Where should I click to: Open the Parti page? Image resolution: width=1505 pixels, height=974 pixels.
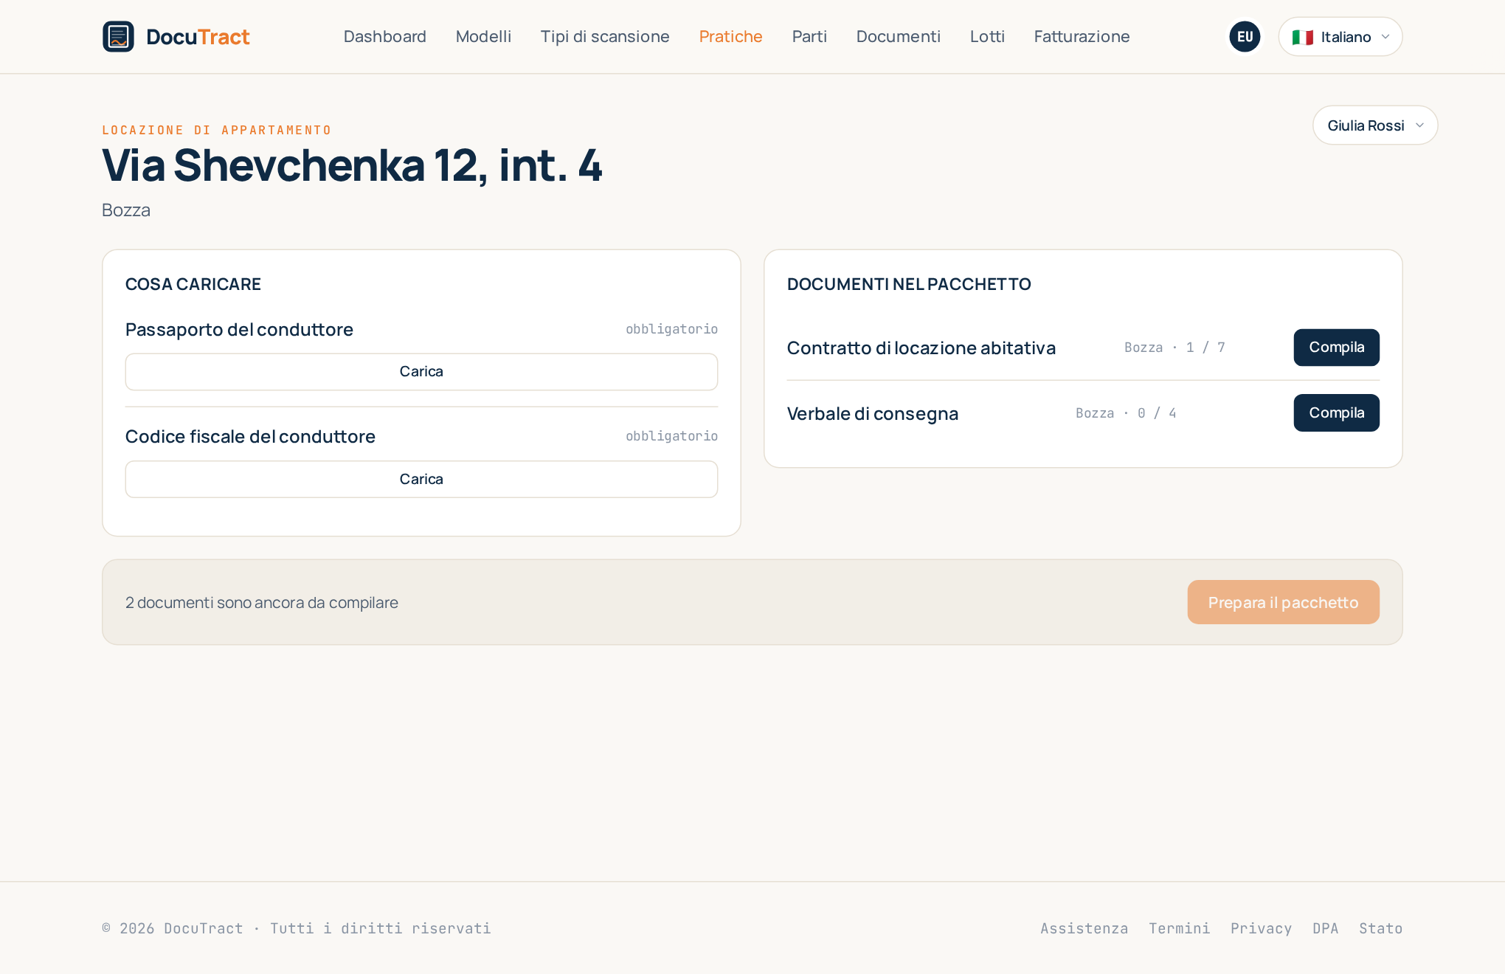[x=809, y=37]
